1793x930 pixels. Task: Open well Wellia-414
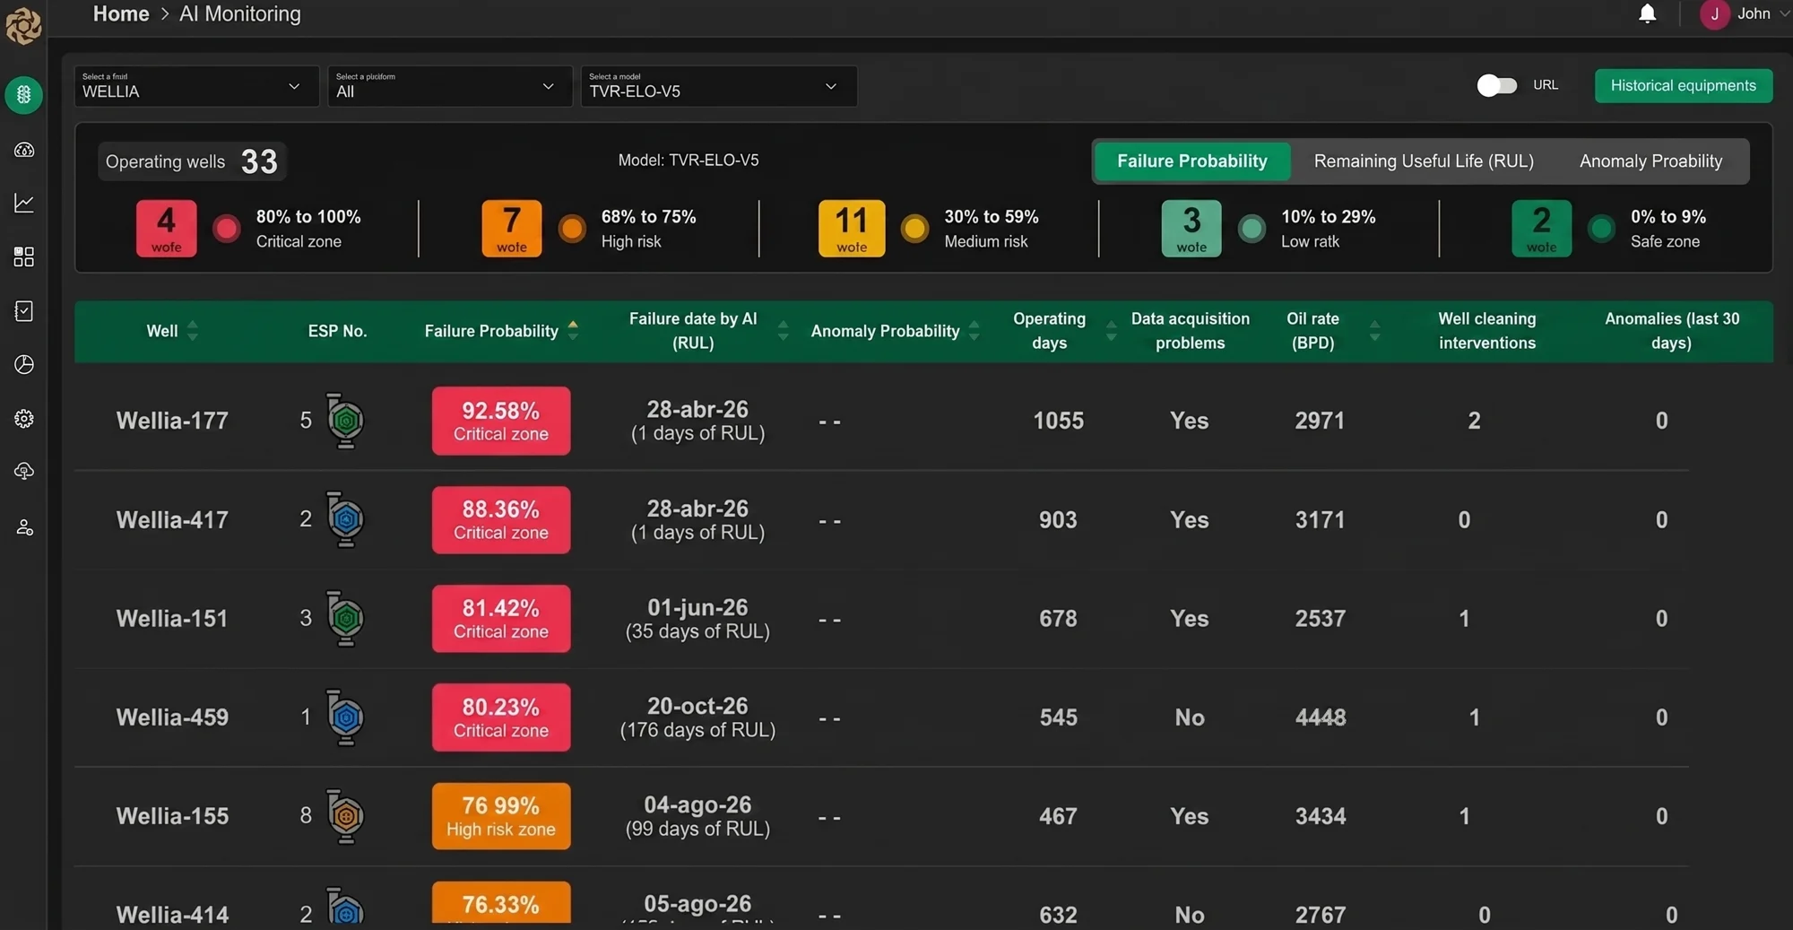[172, 915]
